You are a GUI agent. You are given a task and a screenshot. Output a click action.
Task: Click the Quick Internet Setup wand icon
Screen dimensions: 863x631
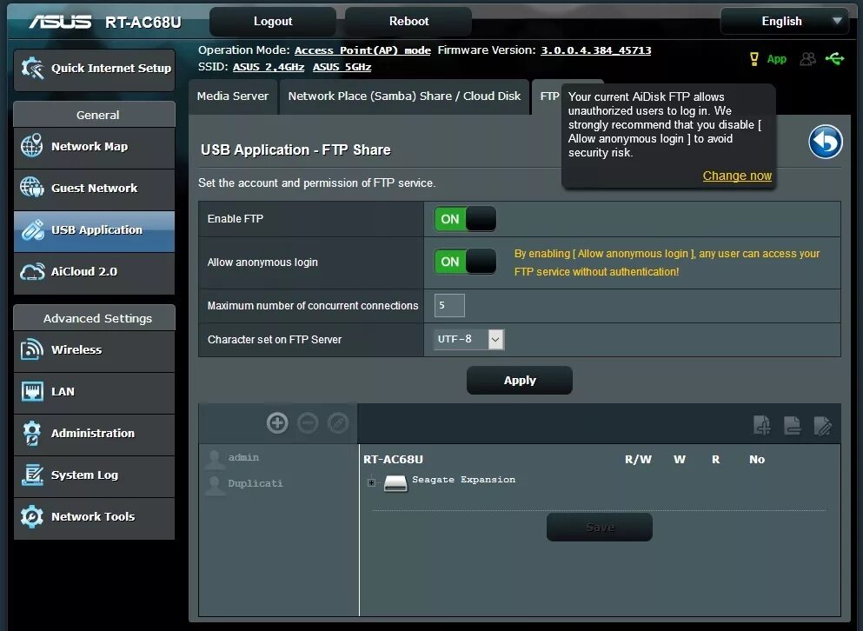(32, 69)
